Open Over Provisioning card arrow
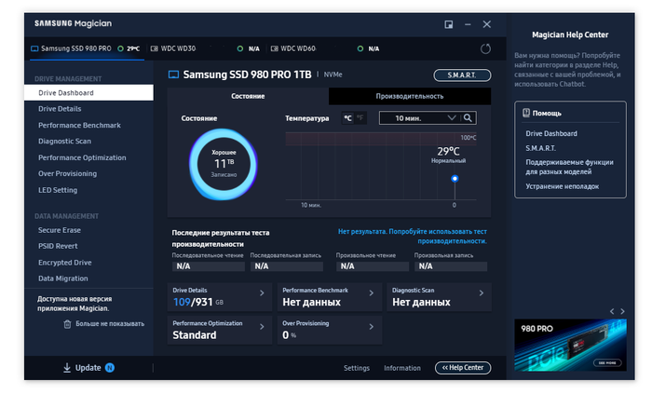The width and height of the screenshot is (652, 394). click(372, 327)
